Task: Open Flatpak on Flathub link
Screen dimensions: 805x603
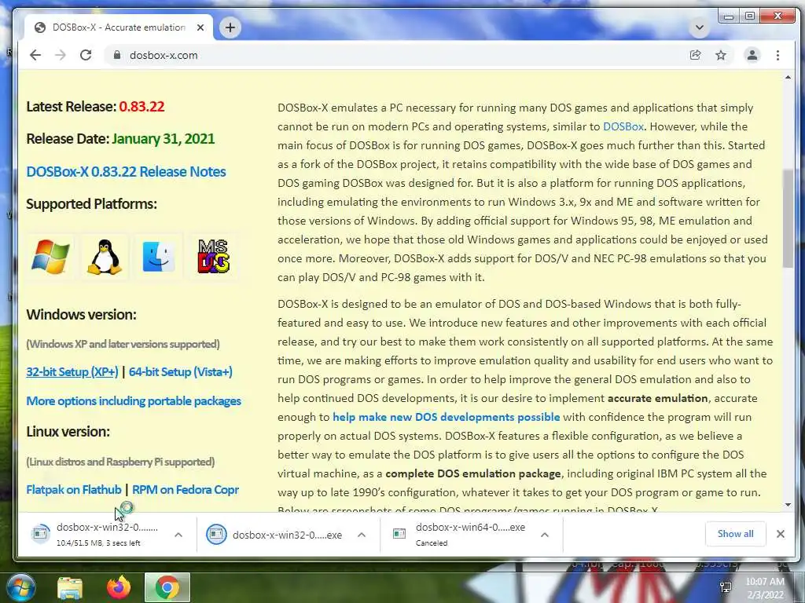Action: (x=74, y=490)
